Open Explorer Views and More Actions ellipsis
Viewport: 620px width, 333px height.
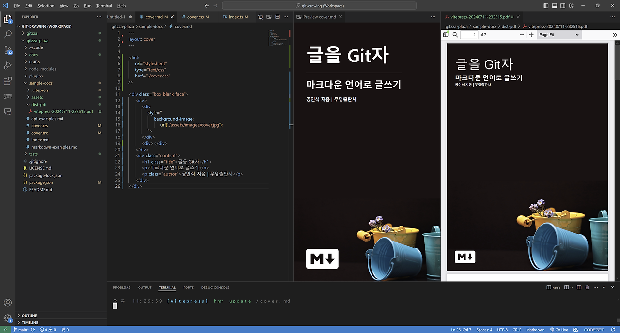point(99,17)
